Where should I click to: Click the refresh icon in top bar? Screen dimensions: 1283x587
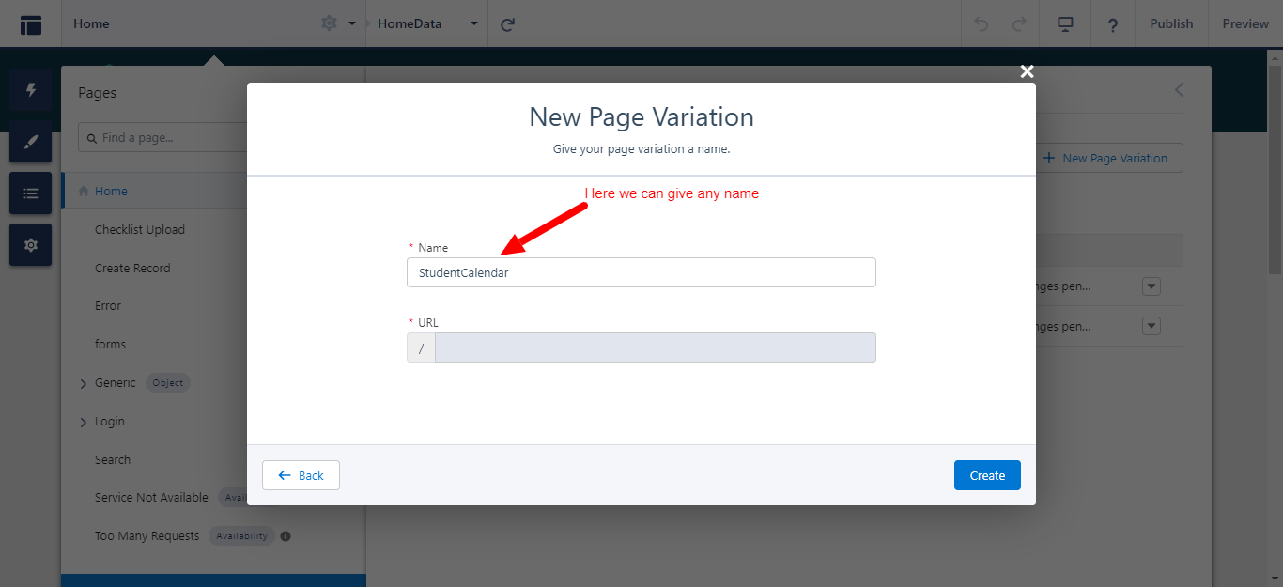508,24
